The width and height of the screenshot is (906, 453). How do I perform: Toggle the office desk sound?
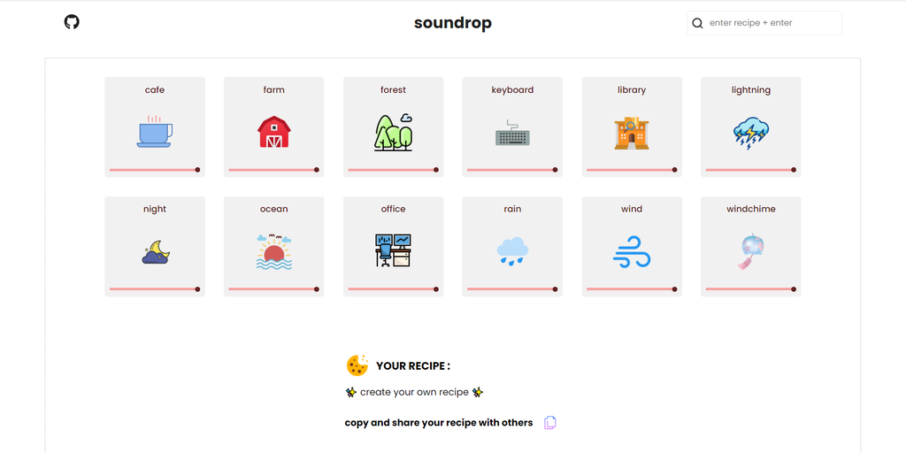pos(394,250)
